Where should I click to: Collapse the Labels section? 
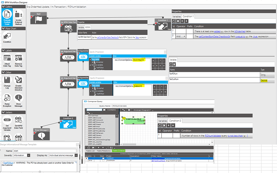3,50
